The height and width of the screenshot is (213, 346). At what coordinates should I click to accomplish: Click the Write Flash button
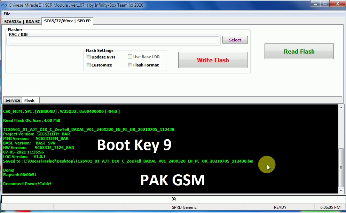213,60
